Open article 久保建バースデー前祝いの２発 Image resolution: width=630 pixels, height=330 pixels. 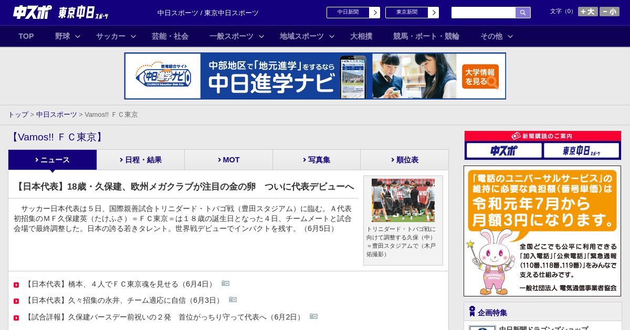pyautogui.click(x=164, y=317)
